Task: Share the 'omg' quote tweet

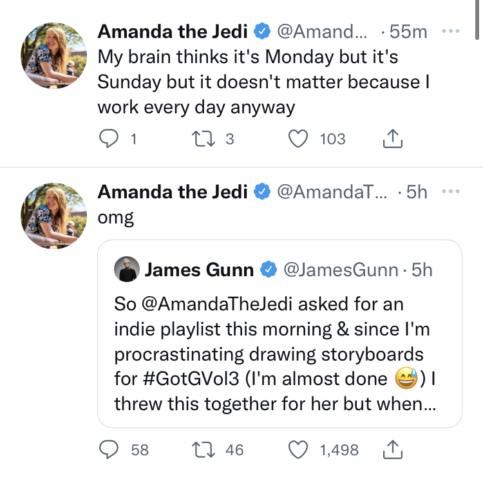Action: click(393, 449)
